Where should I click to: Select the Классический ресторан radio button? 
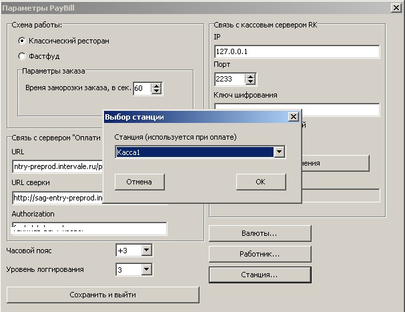(22, 41)
